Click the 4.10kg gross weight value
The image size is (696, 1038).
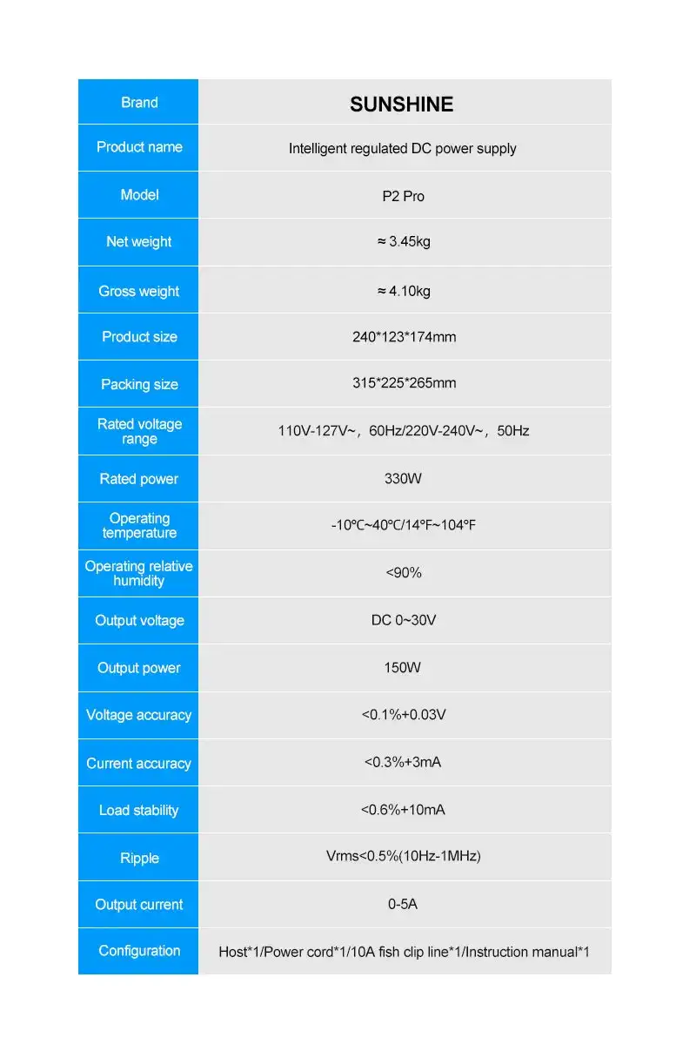[x=404, y=291]
